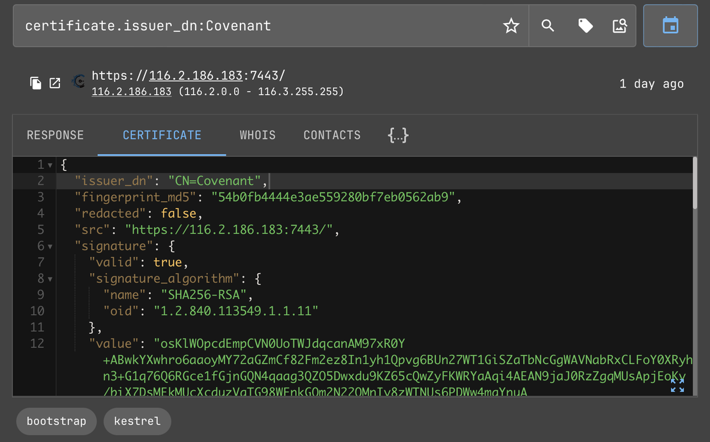
Task: Collapse the signature_algorithm object
Action: (50, 278)
